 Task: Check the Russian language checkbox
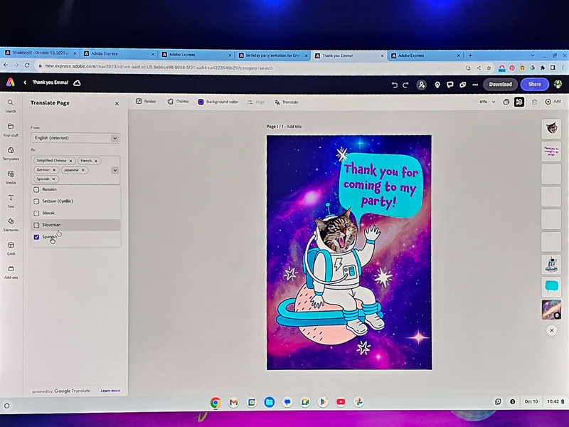[36, 189]
